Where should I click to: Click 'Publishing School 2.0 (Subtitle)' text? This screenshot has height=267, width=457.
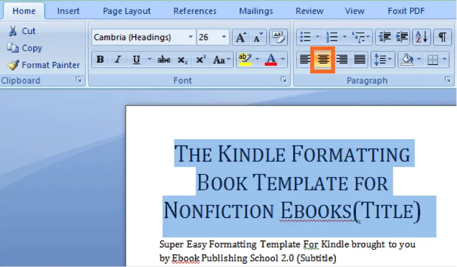pyautogui.click(x=269, y=258)
